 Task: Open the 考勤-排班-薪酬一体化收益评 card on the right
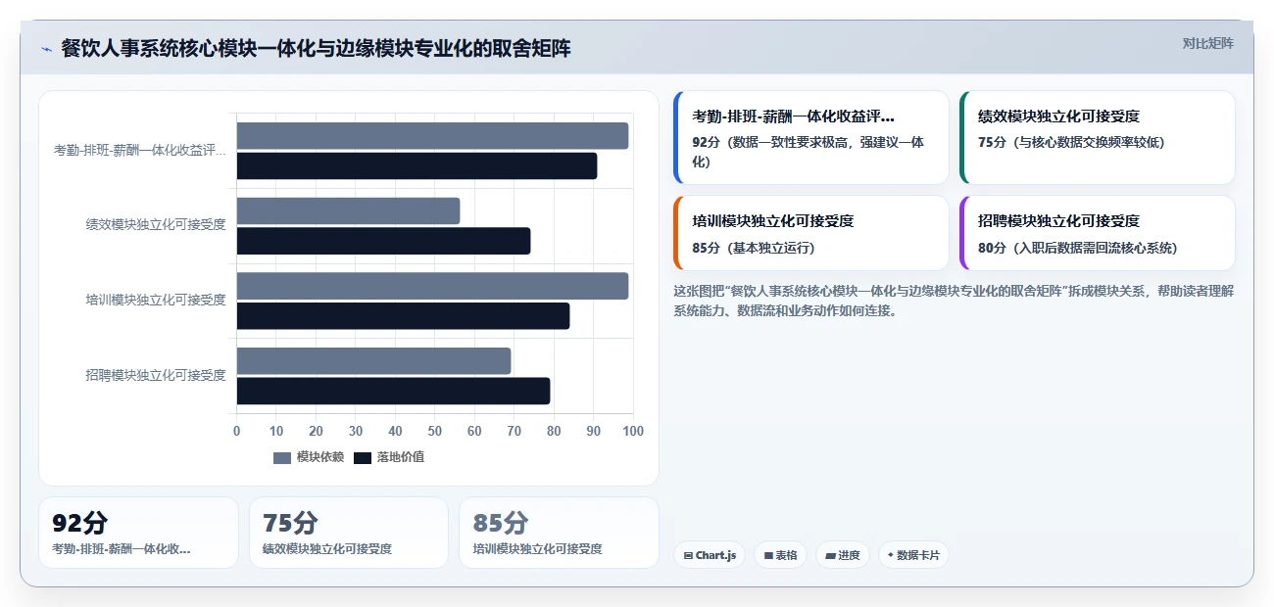click(811, 137)
